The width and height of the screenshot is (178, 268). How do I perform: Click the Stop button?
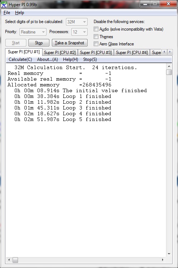(x=39, y=43)
